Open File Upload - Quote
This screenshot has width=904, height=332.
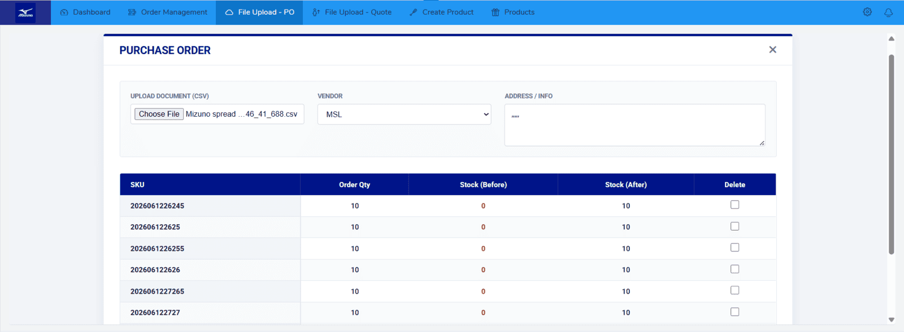(x=351, y=12)
